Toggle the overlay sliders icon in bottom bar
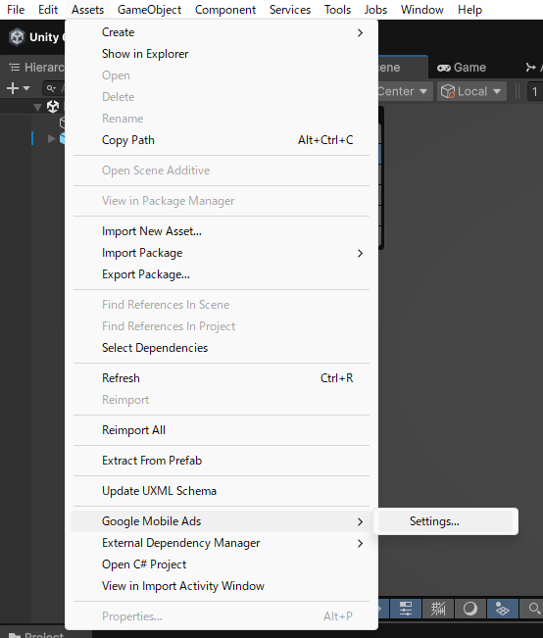The image size is (543, 638). click(x=406, y=609)
